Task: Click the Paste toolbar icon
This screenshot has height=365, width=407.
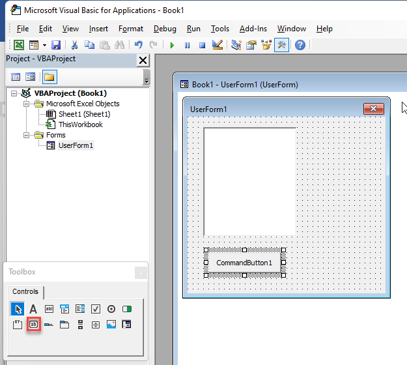Action: point(105,45)
